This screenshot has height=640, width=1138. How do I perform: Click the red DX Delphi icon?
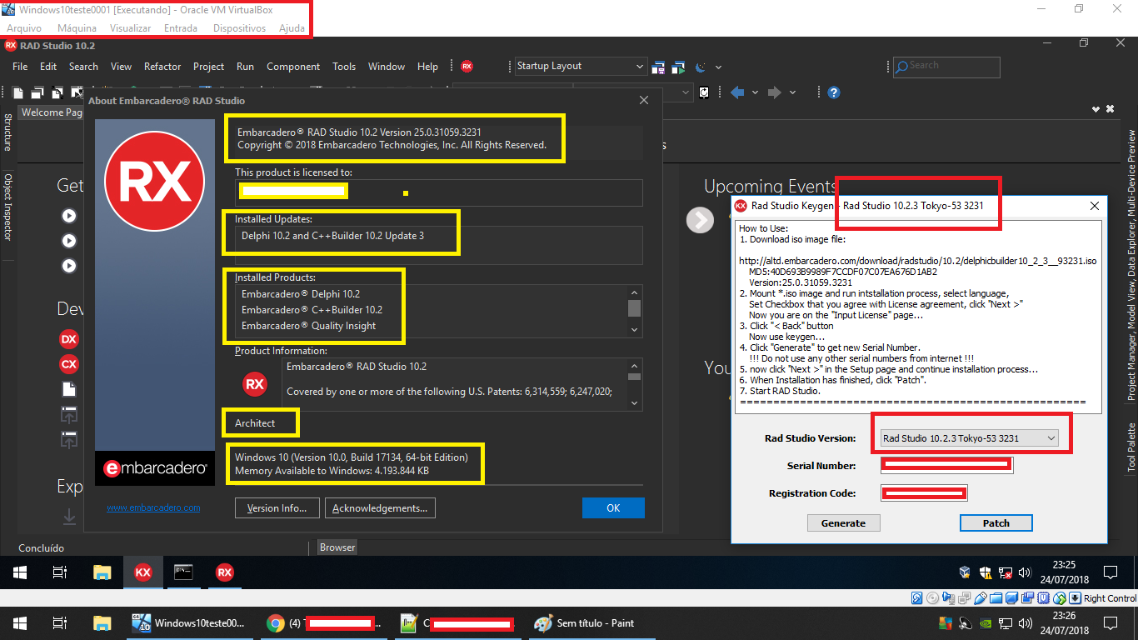[69, 339]
